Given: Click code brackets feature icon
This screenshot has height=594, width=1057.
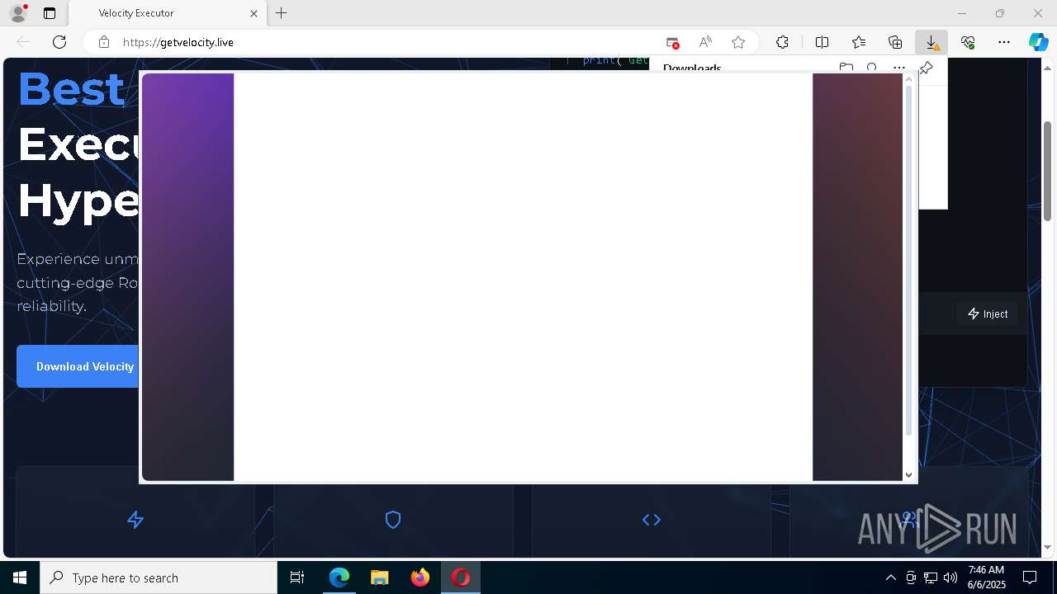Looking at the screenshot, I should pos(652,520).
